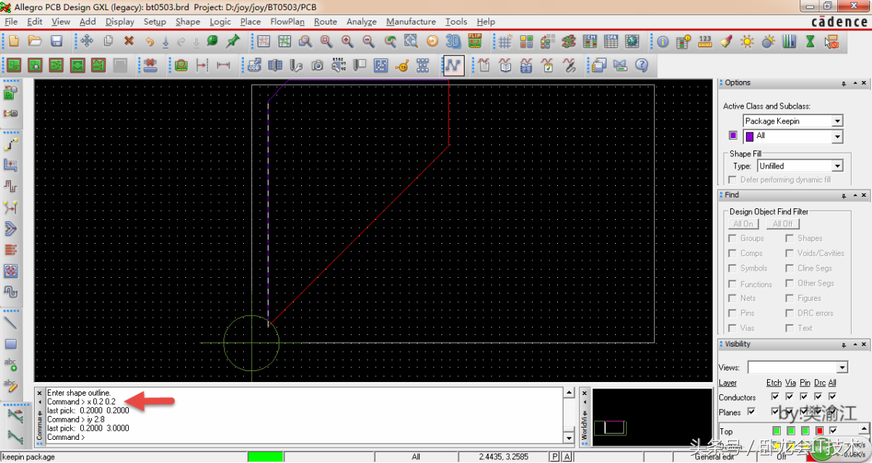Toggle the Voids/Cavities checkbox

790,253
